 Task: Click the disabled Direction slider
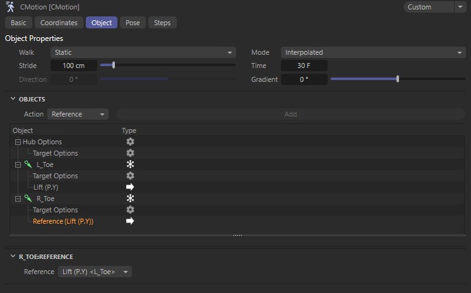[167, 79]
